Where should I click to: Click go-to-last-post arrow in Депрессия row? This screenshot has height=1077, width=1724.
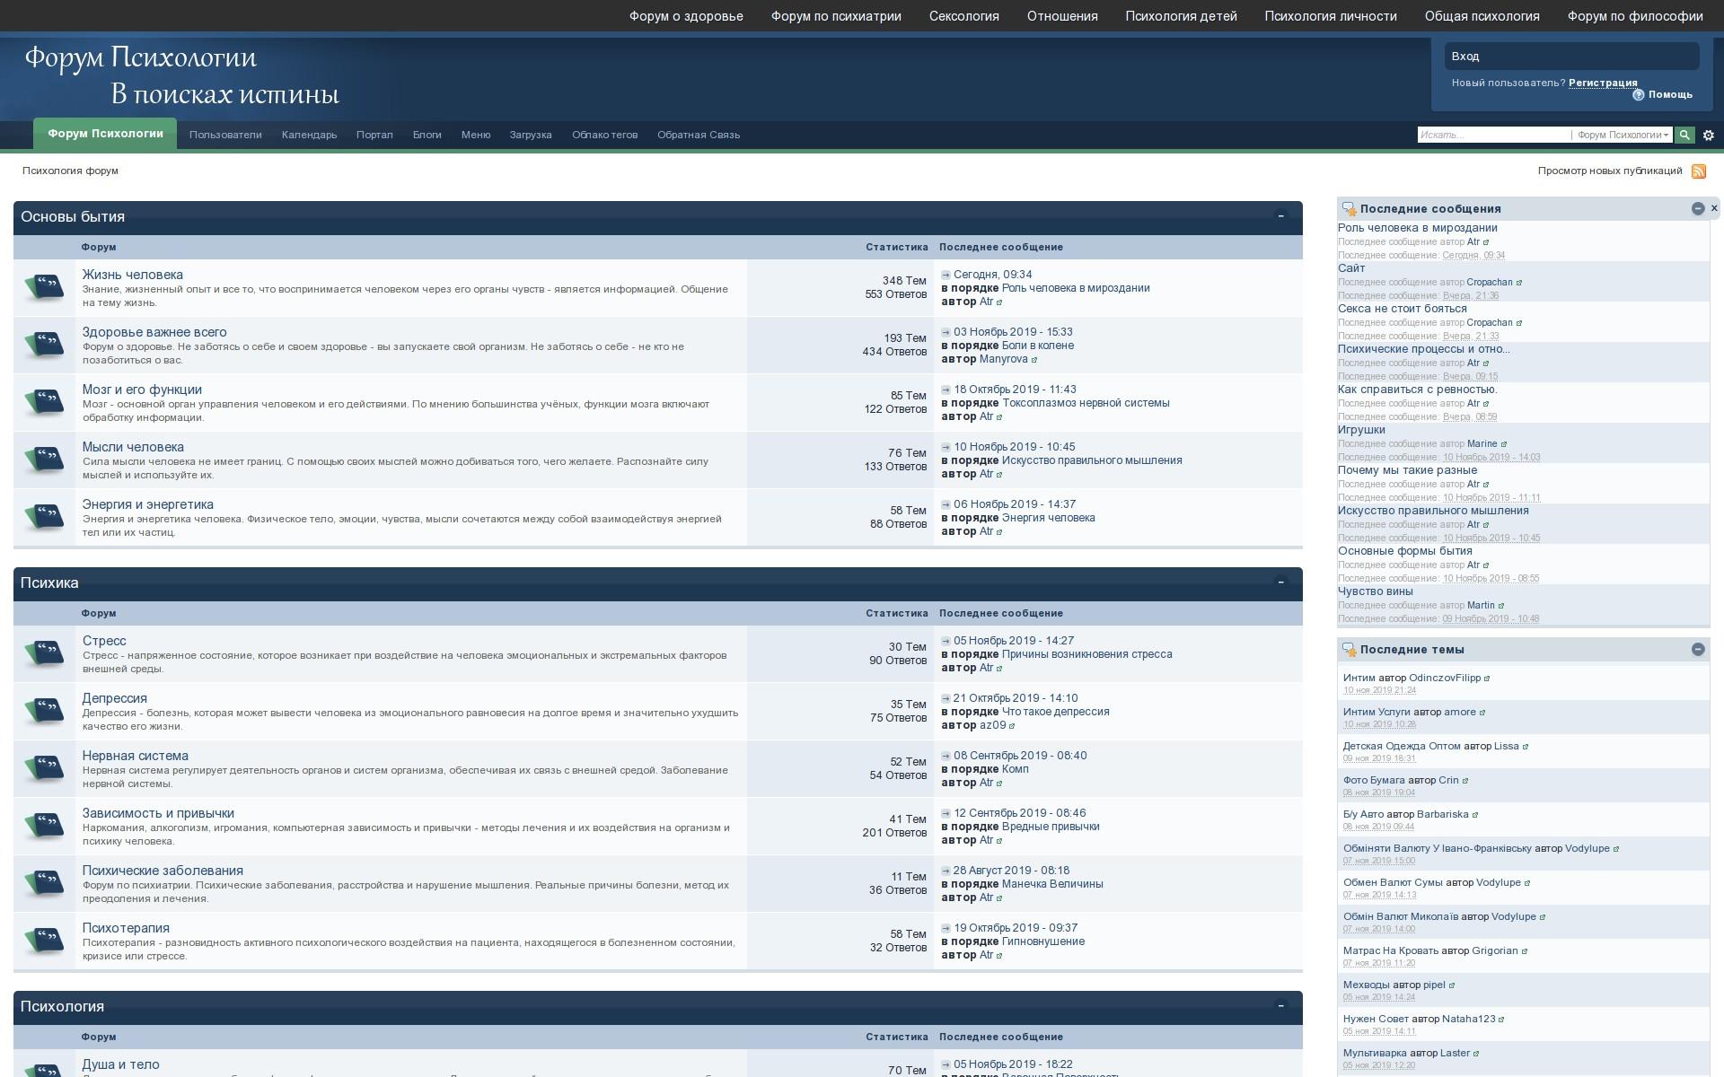point(946,698)
